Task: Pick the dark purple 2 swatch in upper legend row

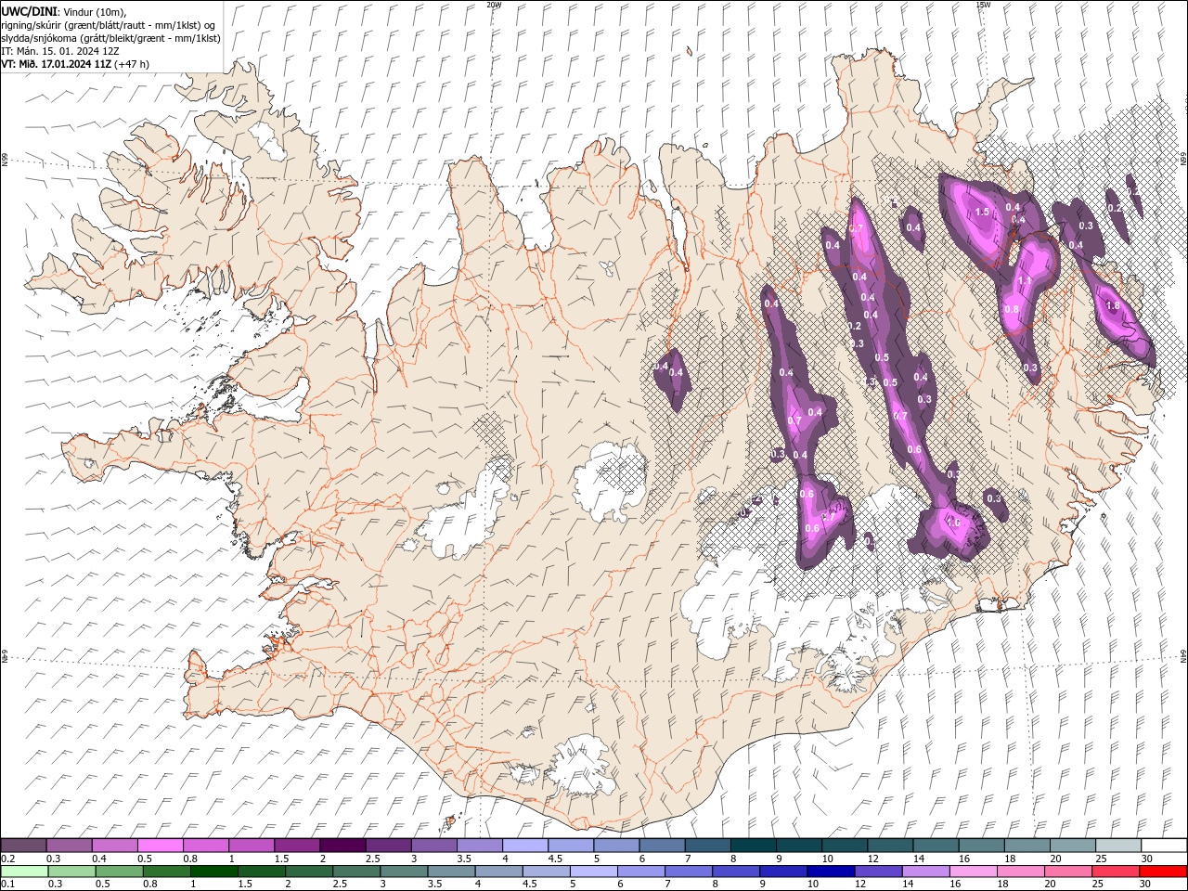Action: point(342,846)
